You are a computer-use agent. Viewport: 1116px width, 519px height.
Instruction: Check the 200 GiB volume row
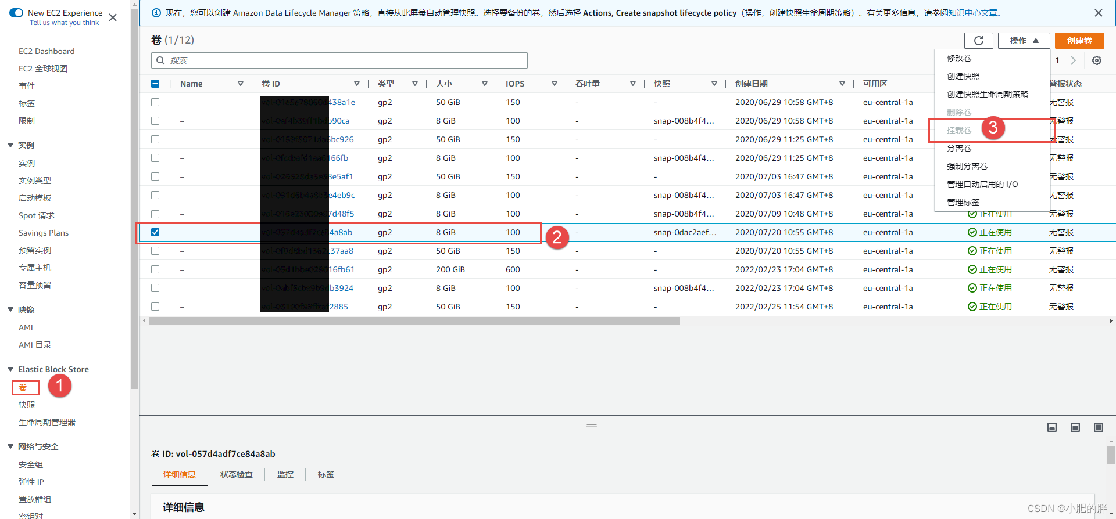pos(155,269)
